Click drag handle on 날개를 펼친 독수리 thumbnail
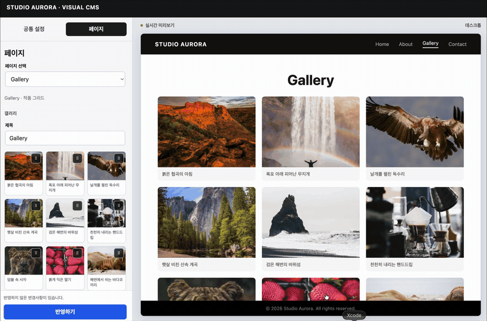The image size is (487, 321). coord(119,158)
